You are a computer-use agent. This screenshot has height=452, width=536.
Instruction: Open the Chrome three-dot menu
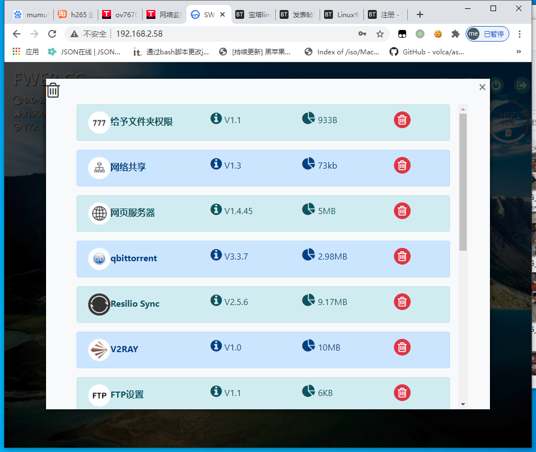click(x=520, y=34)
